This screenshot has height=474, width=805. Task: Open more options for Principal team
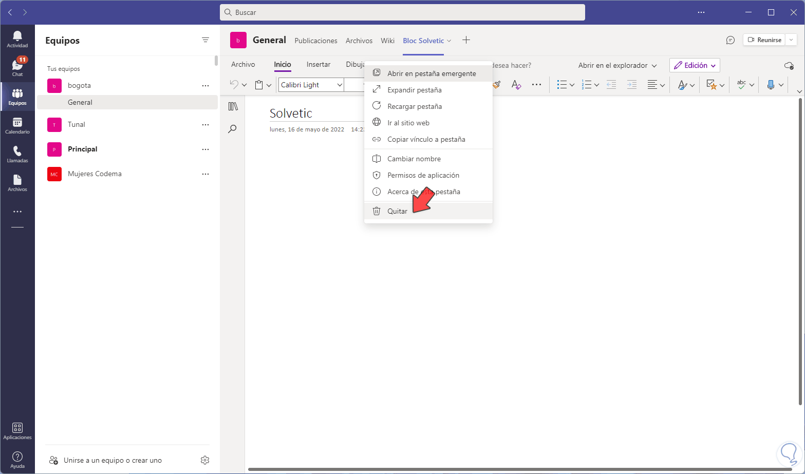[205, 149]
